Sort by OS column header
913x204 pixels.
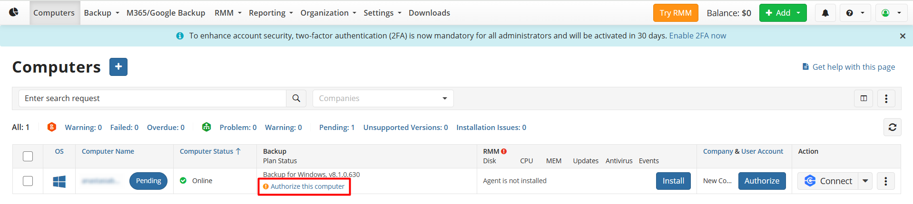click(59, 151)
